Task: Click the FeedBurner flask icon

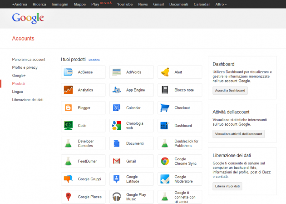Action: click(68, 161)
